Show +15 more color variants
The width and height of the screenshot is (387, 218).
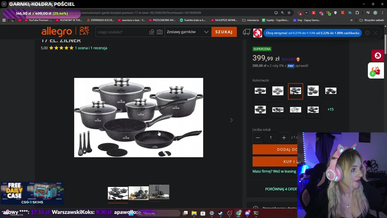(x=330, y=109)
